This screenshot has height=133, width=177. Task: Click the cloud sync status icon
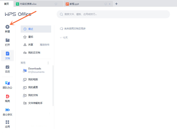click(61, 29)
